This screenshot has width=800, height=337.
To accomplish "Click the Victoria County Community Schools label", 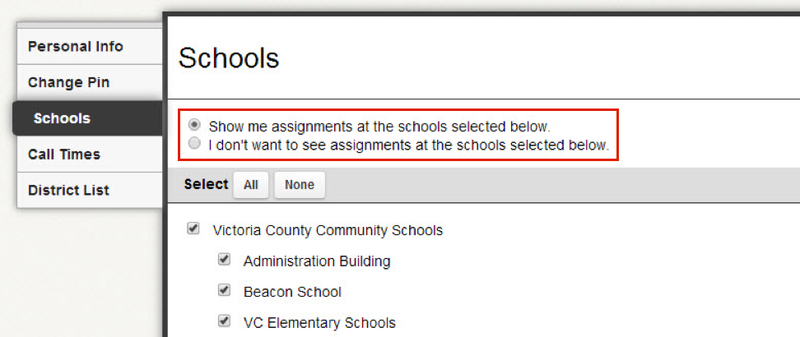I will [x=328, y=230].
